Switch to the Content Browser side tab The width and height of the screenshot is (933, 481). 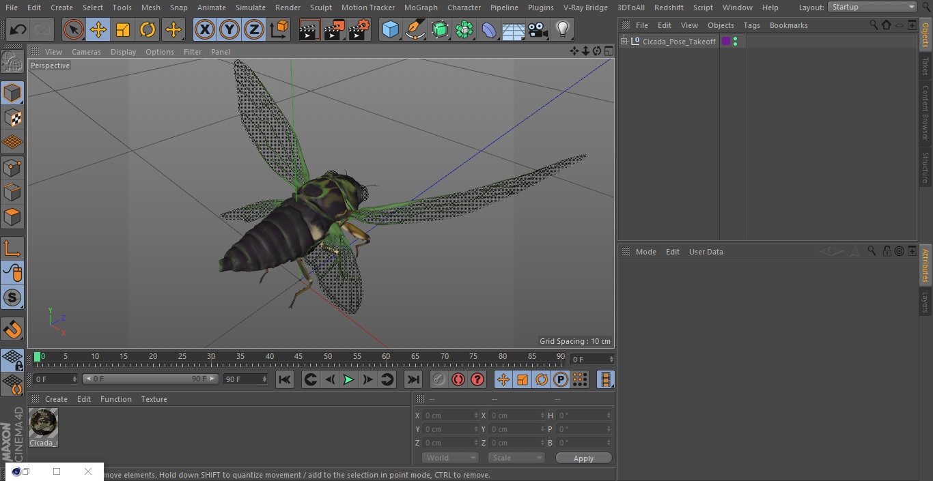click(925, 113)
